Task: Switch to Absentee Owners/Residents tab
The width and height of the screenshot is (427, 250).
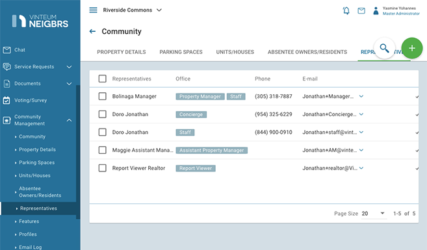Action: click(307, 52)
